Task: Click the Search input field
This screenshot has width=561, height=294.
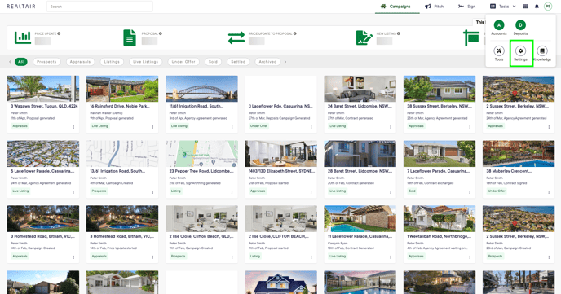Action: (99, 7)
